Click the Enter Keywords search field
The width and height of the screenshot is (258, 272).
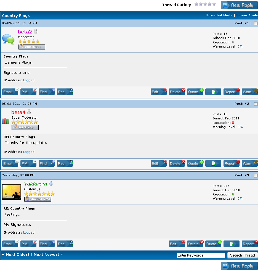201,255
